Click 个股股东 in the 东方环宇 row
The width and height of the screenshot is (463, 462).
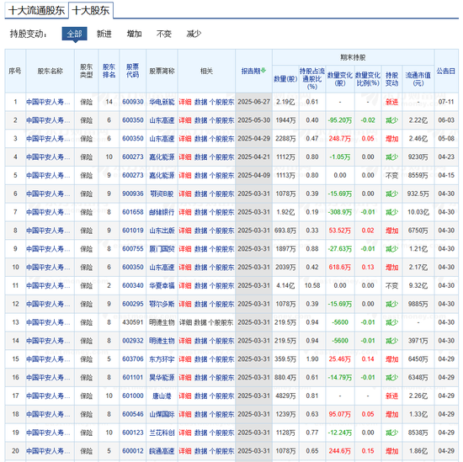tap(221, 359)
